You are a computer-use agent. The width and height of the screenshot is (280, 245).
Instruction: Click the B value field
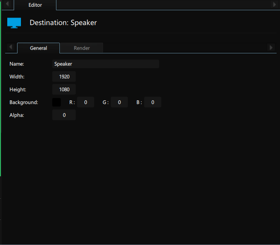(153, 102)
